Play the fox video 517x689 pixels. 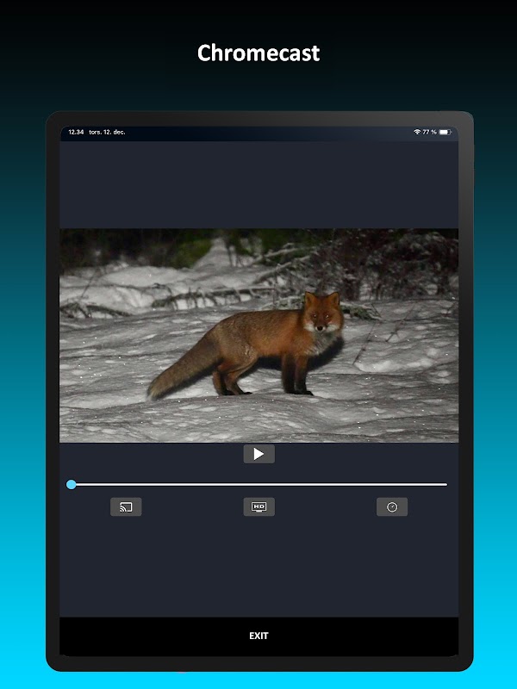(x=259, y=454)
